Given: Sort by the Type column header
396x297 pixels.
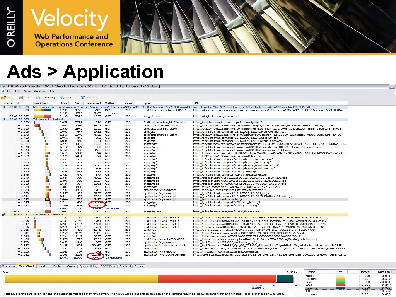Looking at the screenshot, I should coord(167,103).
